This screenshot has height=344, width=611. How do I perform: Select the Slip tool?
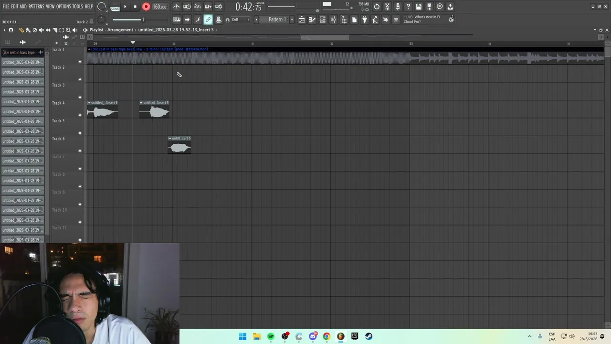[x=48, y=30]
